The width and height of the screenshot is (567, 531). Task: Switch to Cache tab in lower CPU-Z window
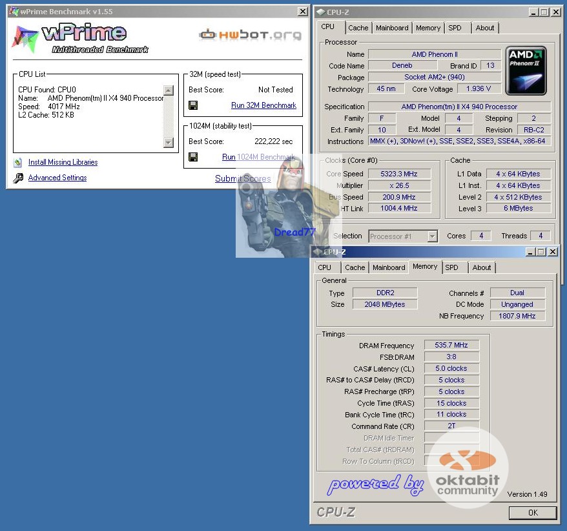(x=355, y=267)
